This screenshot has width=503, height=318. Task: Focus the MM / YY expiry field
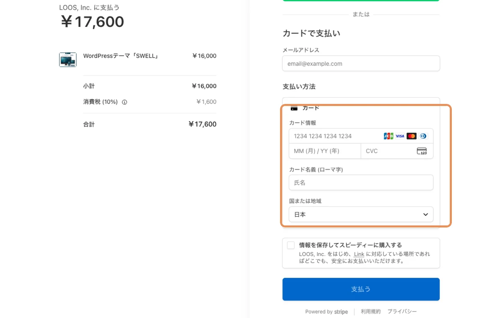coord(325,151)
